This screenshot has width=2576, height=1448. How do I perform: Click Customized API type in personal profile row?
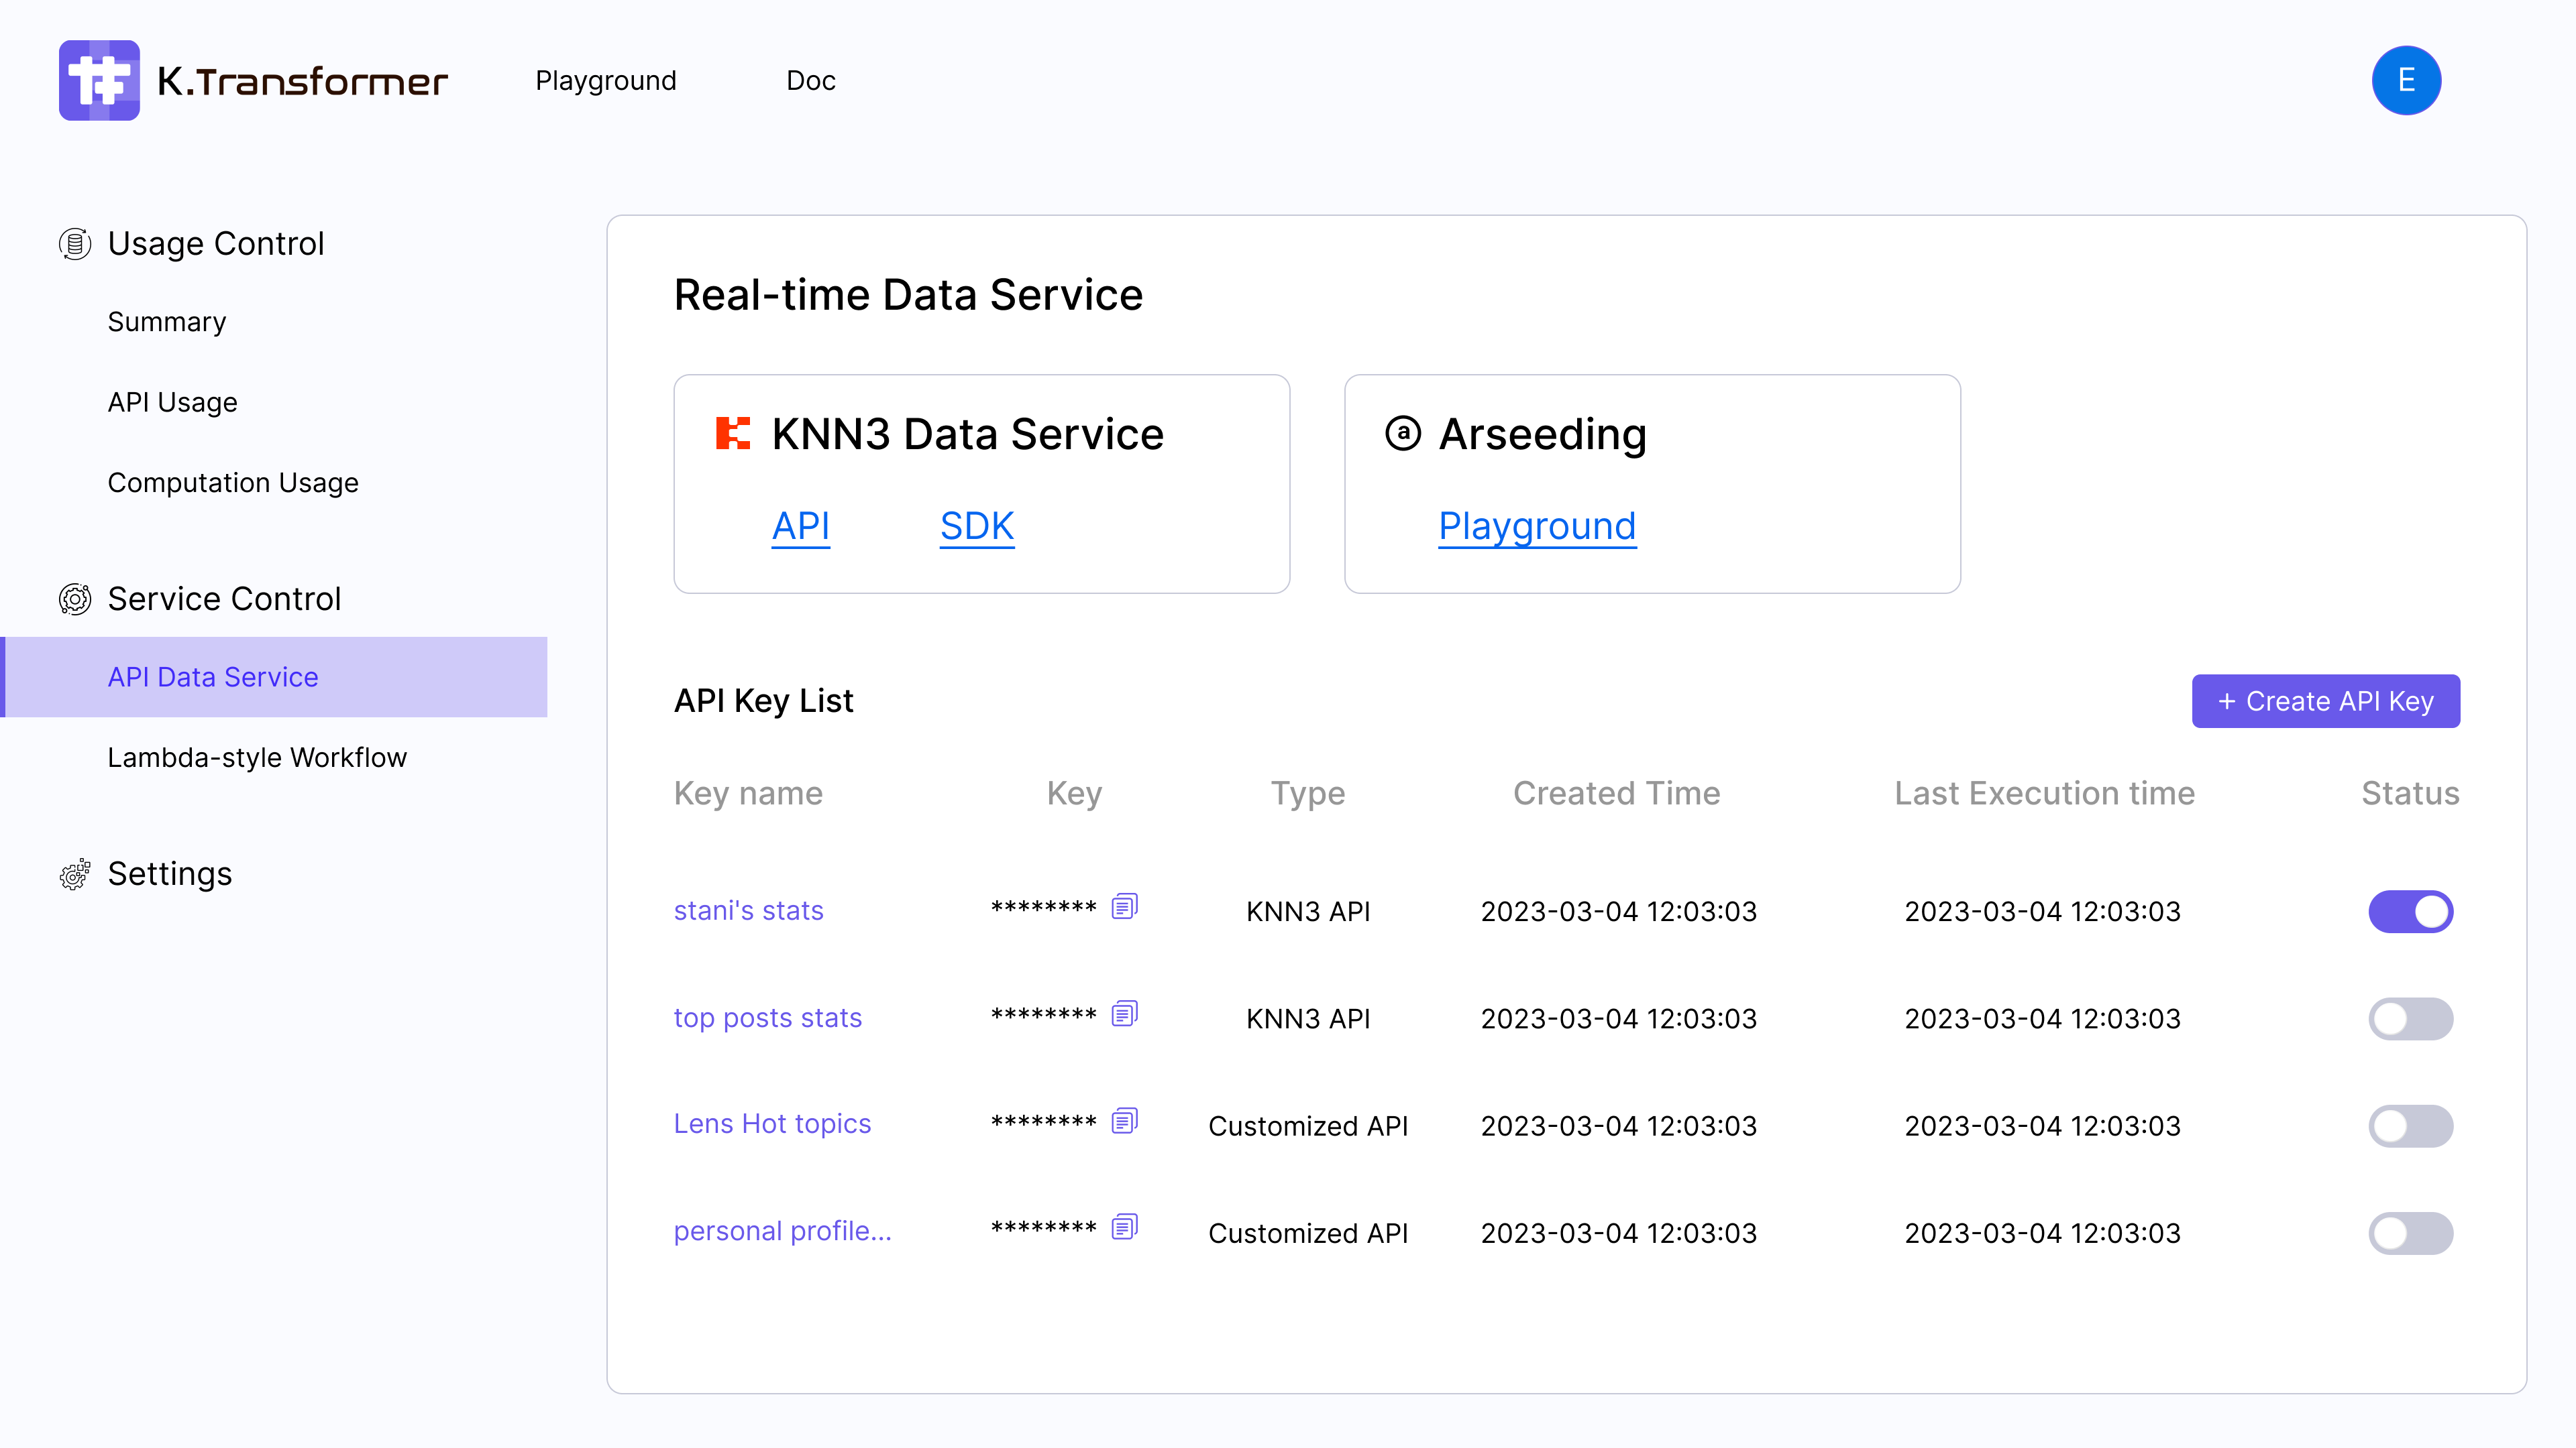1308,1233
